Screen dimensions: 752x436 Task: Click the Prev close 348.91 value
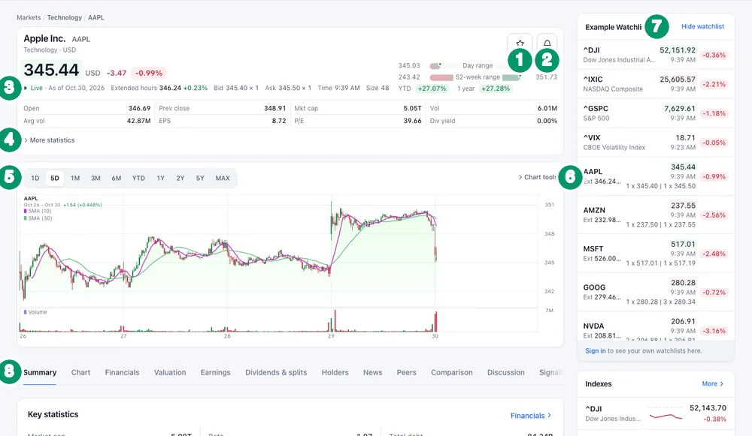pos(274,108)
